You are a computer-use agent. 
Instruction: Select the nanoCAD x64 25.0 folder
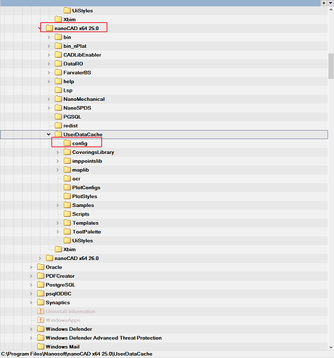point(77,28)
